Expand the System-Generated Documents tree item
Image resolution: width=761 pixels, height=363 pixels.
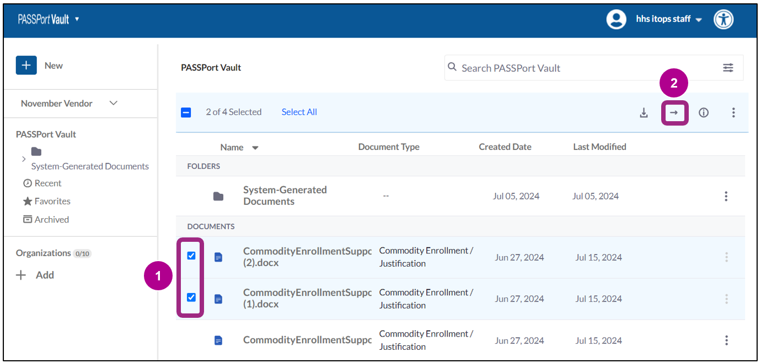(23, 159)
